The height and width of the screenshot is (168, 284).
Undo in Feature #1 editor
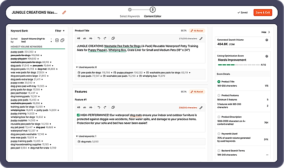pos(99,107)
